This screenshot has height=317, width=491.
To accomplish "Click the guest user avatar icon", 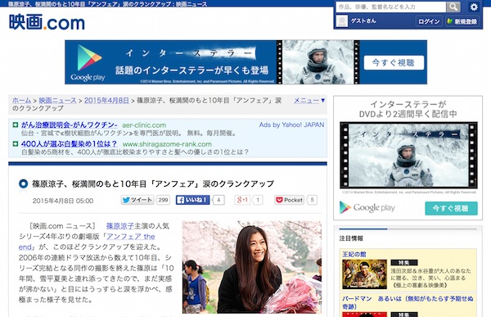I will pos(341,21).
